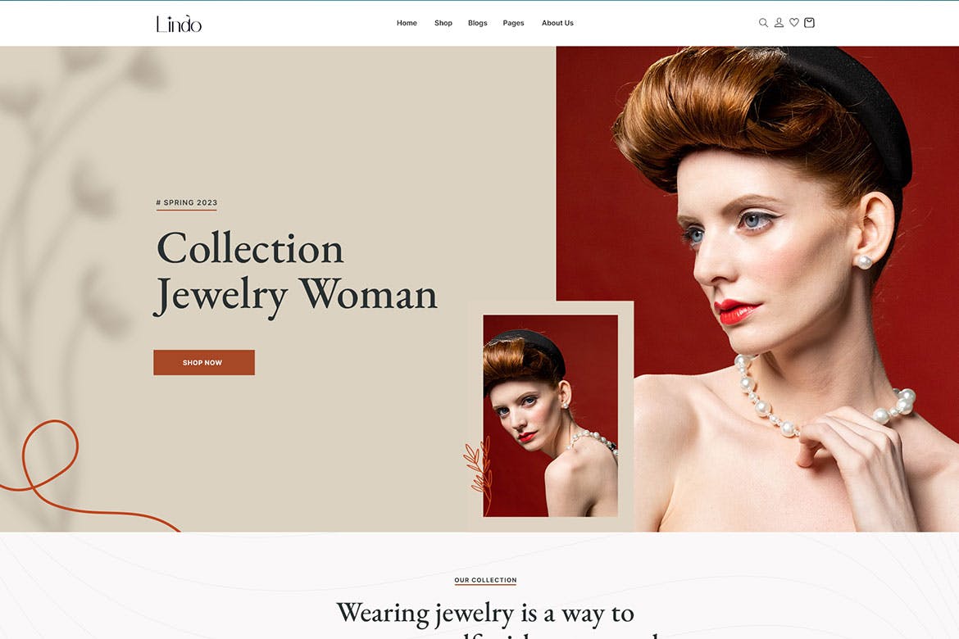Viewport: 959px width, 639px height.
Task: Click the Collection Jewelry Woman headline
Action: pos(296,272)
